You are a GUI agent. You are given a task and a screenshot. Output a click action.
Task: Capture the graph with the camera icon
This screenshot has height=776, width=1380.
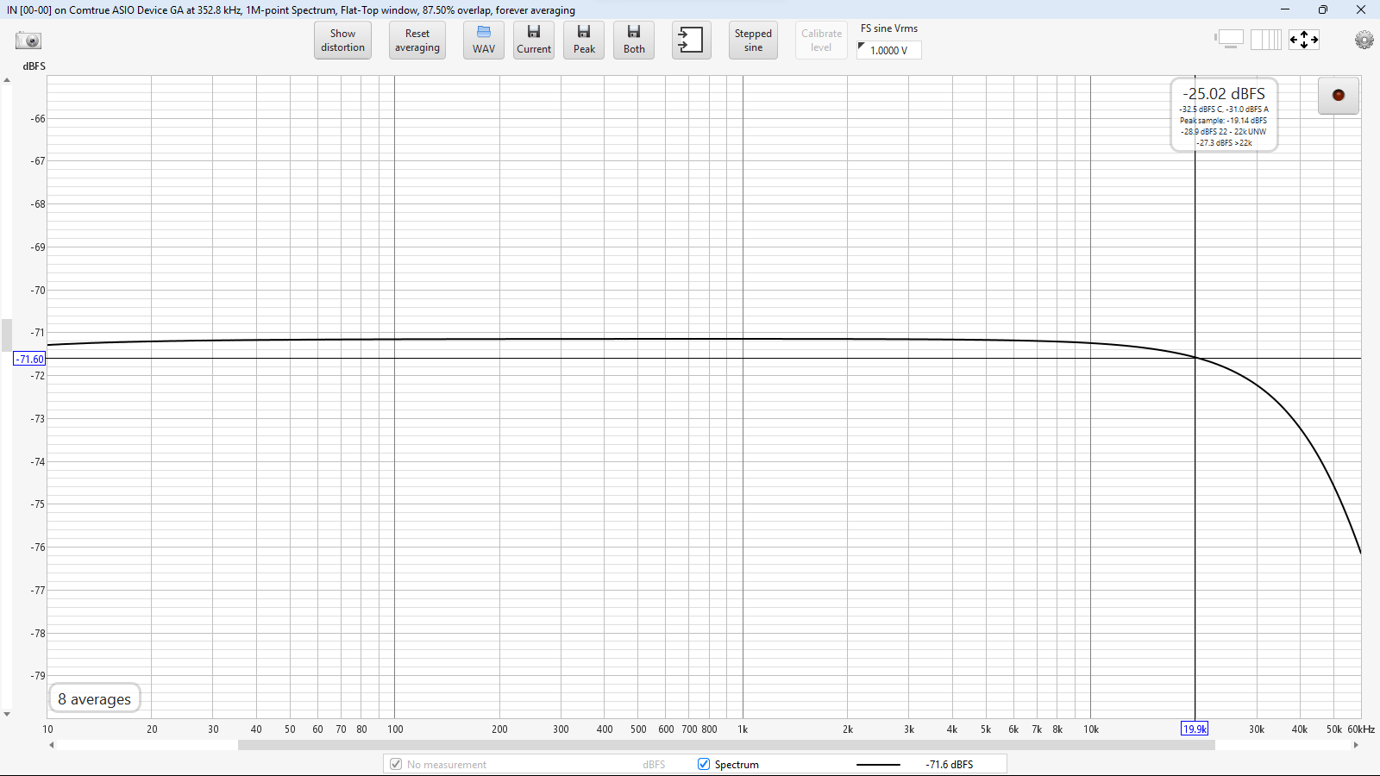(x=28, y=41)
